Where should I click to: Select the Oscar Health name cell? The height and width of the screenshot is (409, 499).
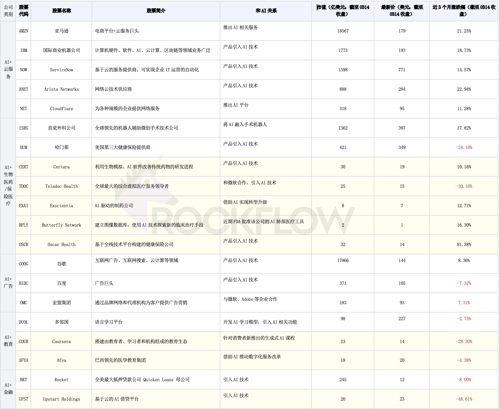tap(61, 244)
